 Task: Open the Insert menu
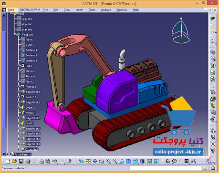[x=79, y=10]
